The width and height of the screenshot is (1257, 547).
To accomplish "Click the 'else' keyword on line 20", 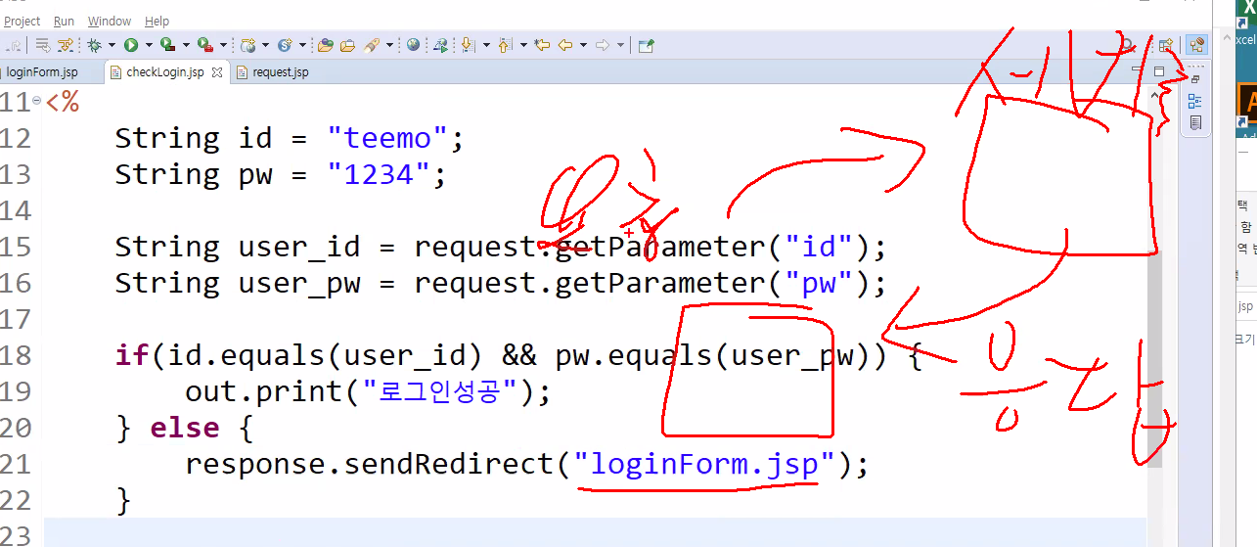I will coord(184,428).
